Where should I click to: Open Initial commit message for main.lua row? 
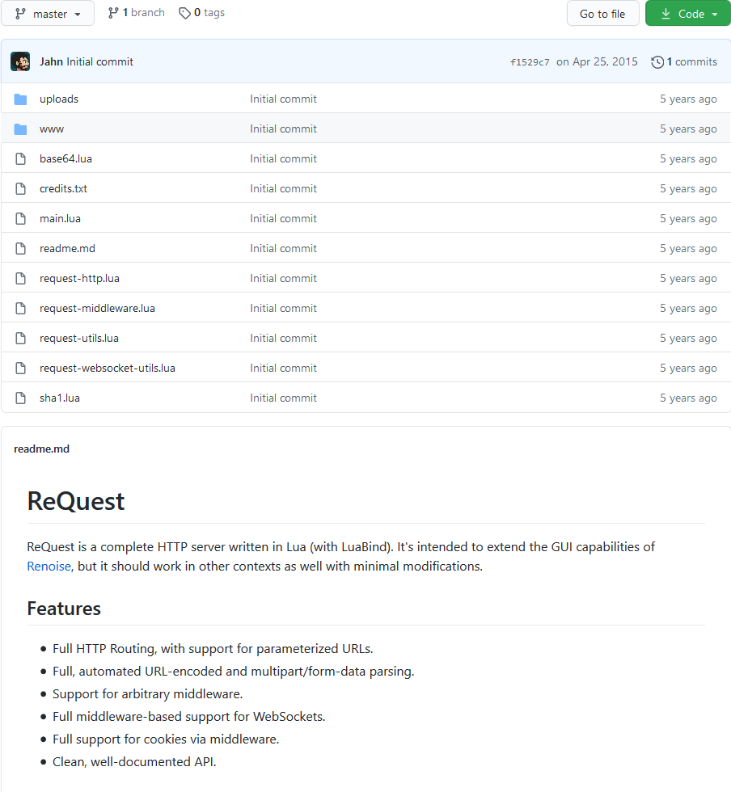(284, 218)
